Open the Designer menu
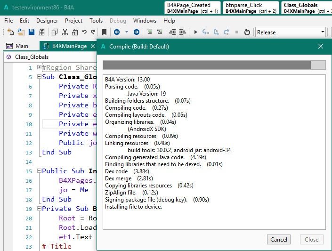This screenshot has width=332, height=251. (x=47, y=21)
